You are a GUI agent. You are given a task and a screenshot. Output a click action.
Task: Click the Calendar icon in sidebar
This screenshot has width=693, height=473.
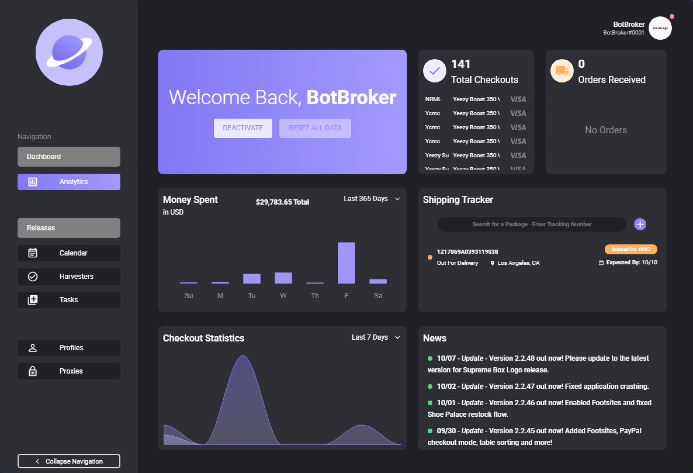32,253
